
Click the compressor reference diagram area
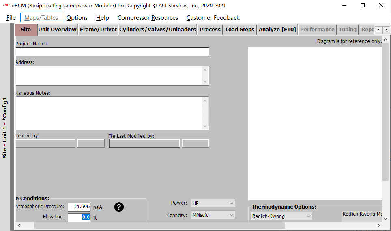315,124
